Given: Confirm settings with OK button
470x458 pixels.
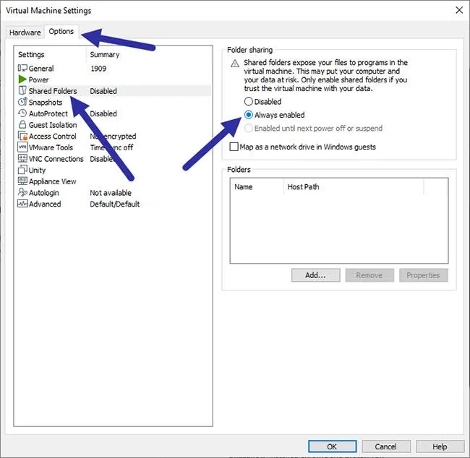Looking at the screenshot, I should [332, 446].
